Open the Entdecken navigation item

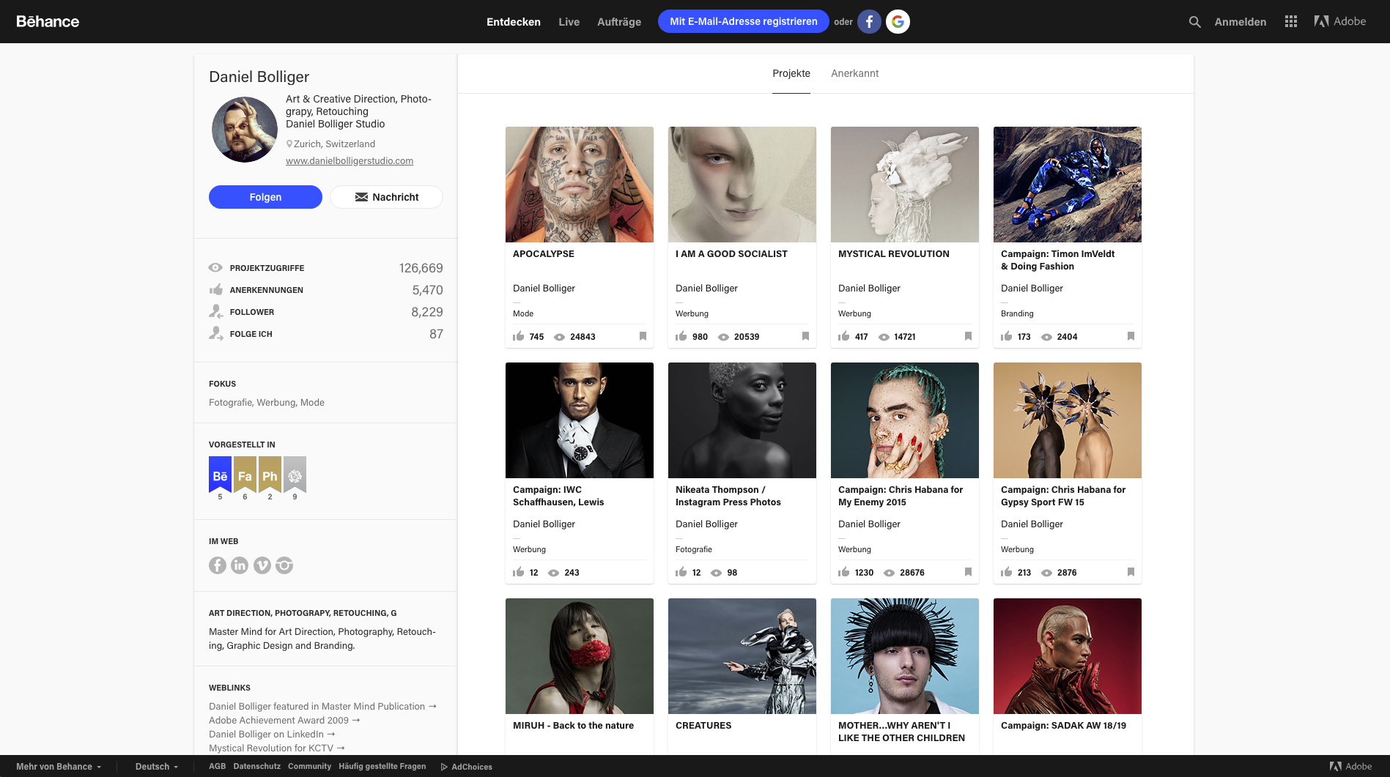point(514,22)
